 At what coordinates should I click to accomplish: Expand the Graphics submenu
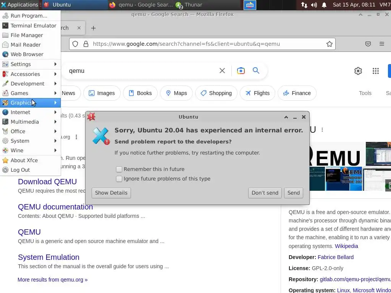30,103
